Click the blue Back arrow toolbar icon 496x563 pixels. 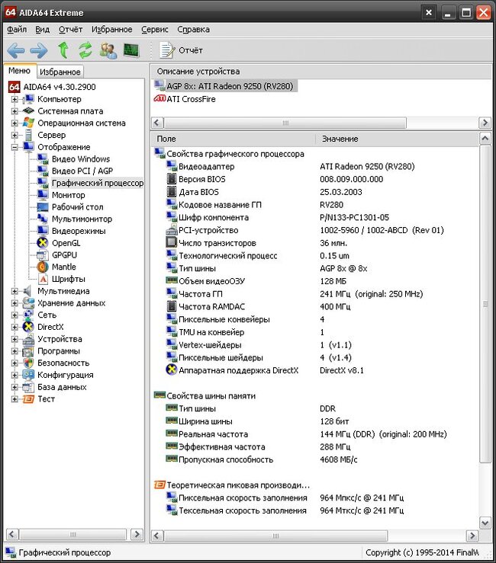16,50
